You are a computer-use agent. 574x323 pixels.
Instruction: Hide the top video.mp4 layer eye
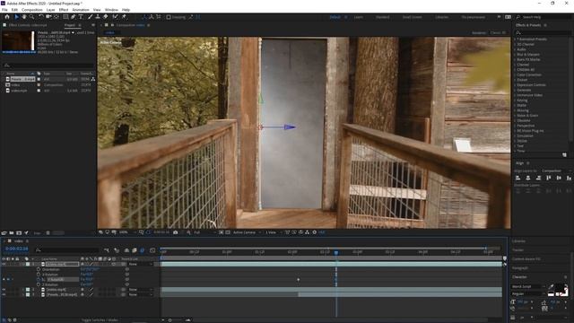pyautogui.click(x=4, y=264)
